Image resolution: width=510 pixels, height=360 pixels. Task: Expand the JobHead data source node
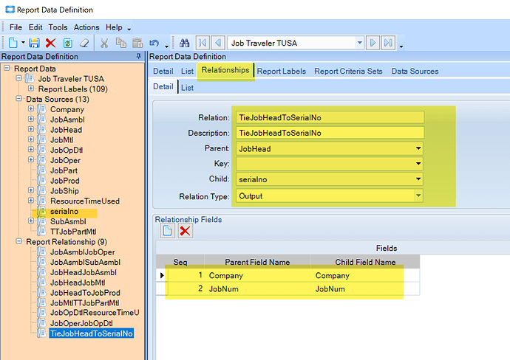tap(31, 129)
